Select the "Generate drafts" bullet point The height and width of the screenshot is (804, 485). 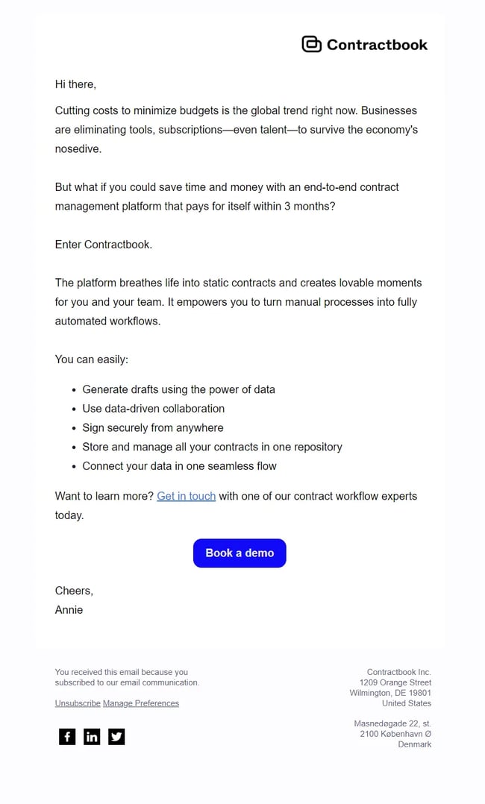[178, 389]
